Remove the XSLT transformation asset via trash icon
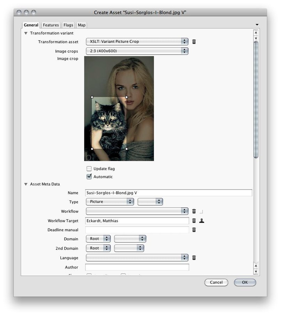This screenshot has height=316, width=281. click(194, 42)
